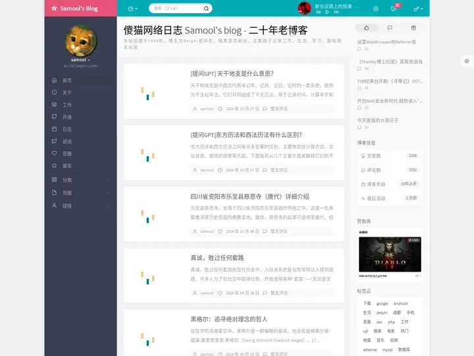
Task: Click the thumbnail of the 真诚 post
Action: pyautogui.click(x=148, y=276)
